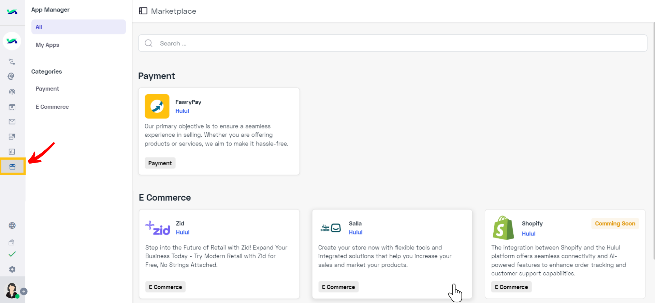Click the Comming Soon badge on Shopify

coord(615,224)
